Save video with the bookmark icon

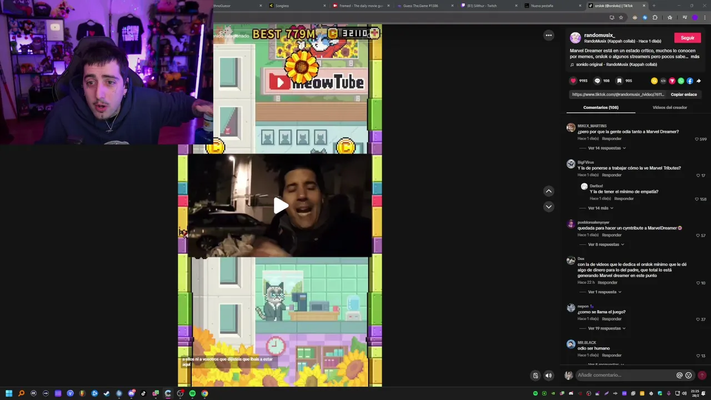619,81
